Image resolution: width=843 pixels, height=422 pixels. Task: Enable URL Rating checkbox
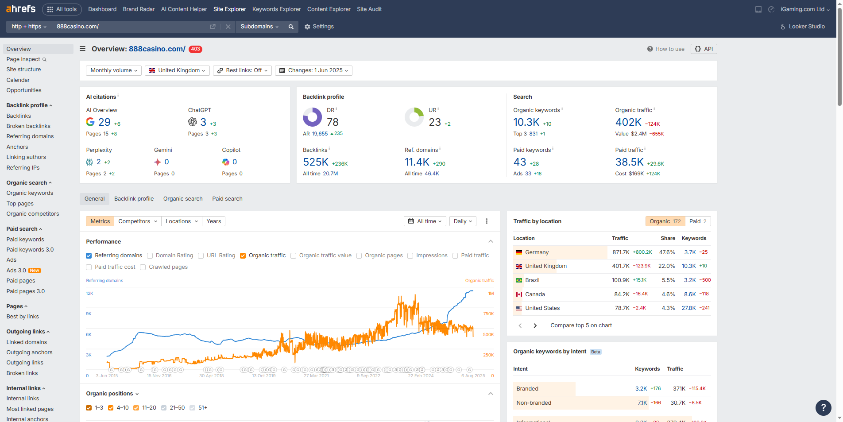pos(201,256)
